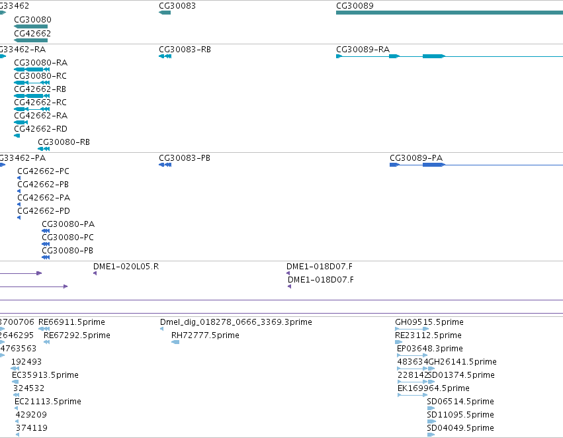Click EST RH72777.5prime

click(205, 335)
